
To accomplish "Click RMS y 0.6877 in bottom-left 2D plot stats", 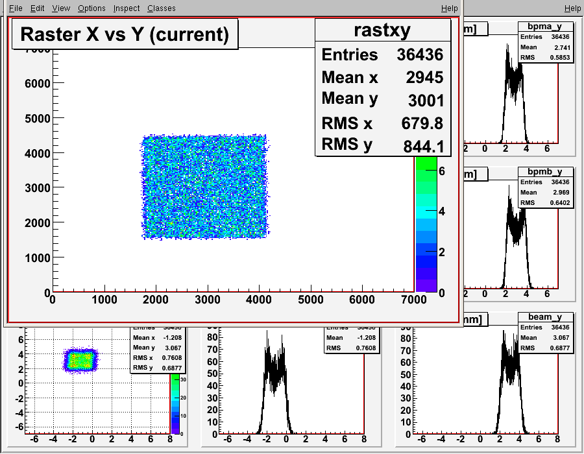I will pos(158,368).
